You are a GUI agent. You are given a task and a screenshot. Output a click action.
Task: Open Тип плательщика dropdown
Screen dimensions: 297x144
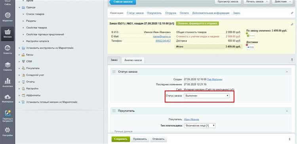tap(200, 125)
